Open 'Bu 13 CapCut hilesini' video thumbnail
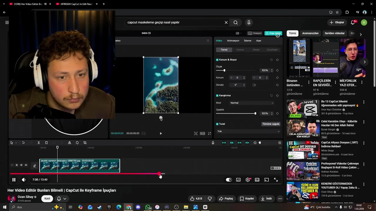Image resolution: width=376 pixels, height=211 pixels. tap(303, 108)
